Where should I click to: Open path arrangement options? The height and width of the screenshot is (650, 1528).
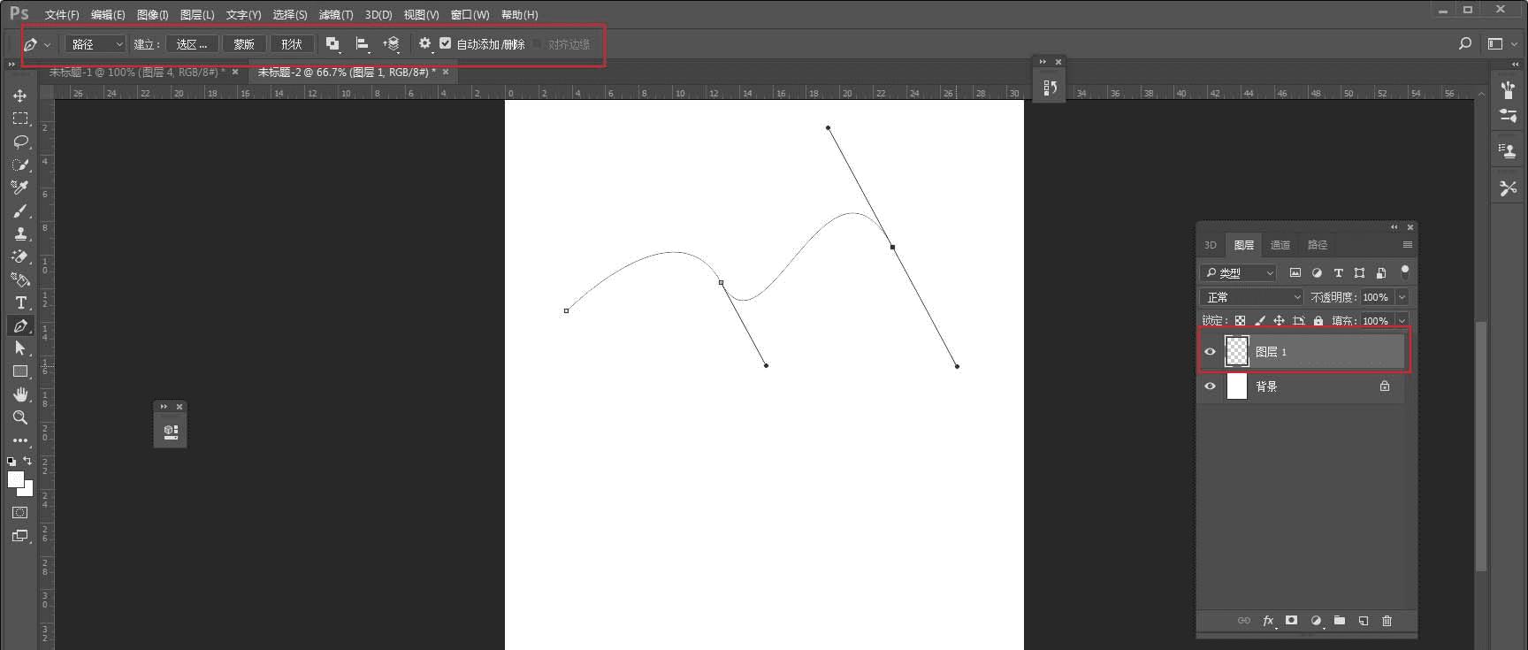[x=391, y=44]
